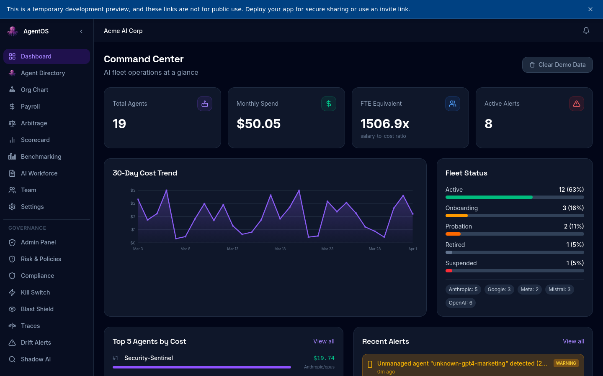Click the Active Alerts warning triangle icon
603x376 pixels.
(x=577, y=104)
